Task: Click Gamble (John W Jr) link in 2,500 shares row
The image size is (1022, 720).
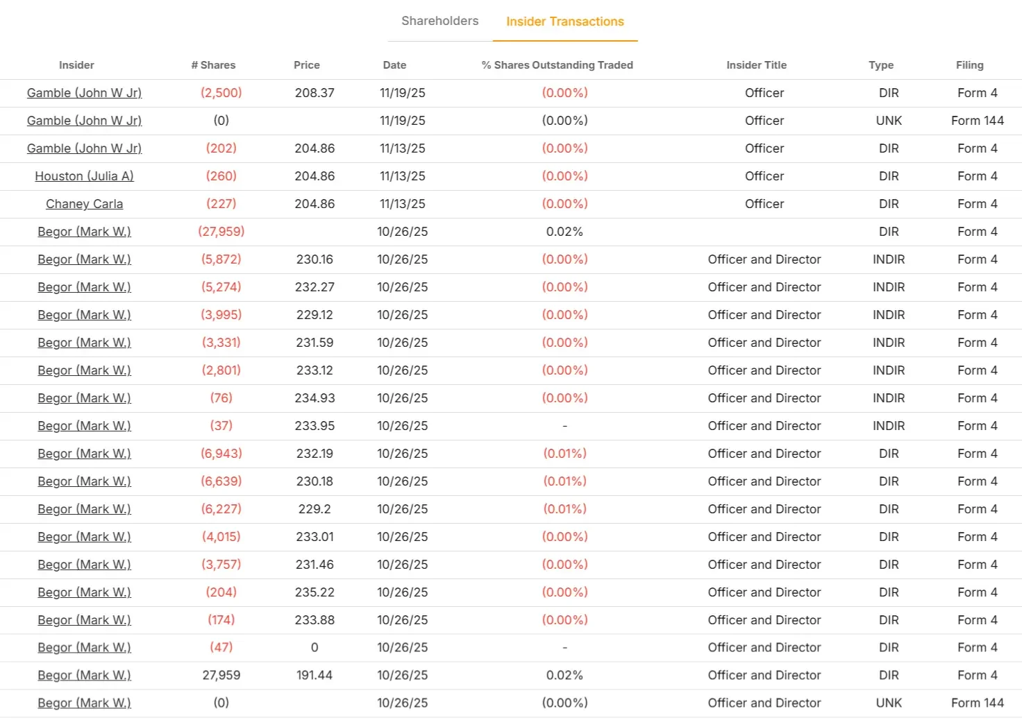Action: [84, 93]
